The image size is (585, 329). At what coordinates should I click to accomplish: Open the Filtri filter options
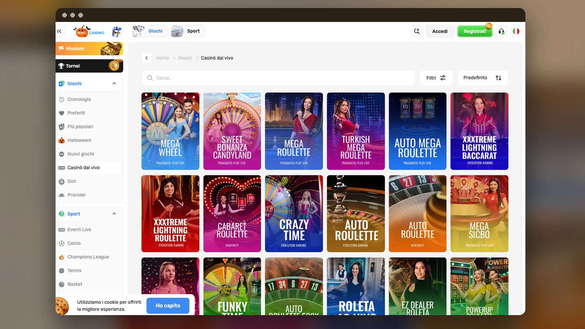pos(436,78)
